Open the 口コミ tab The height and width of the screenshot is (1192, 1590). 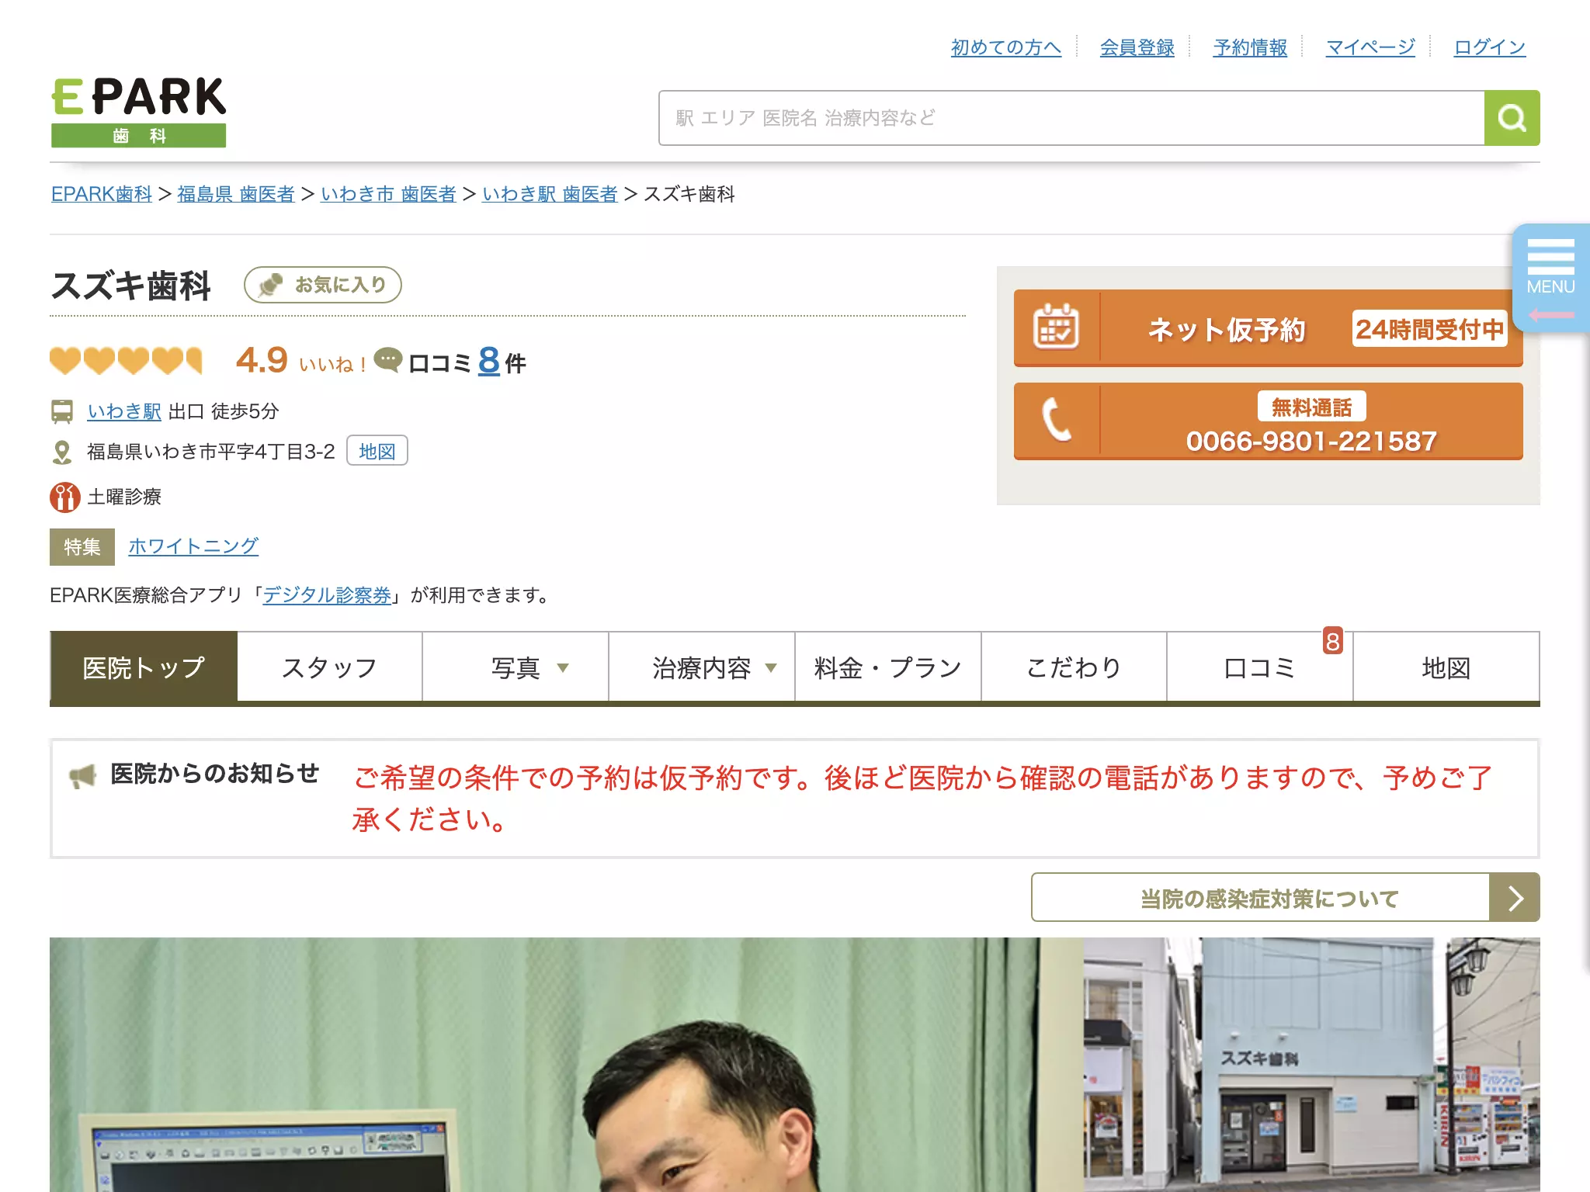click(1259, 667)
